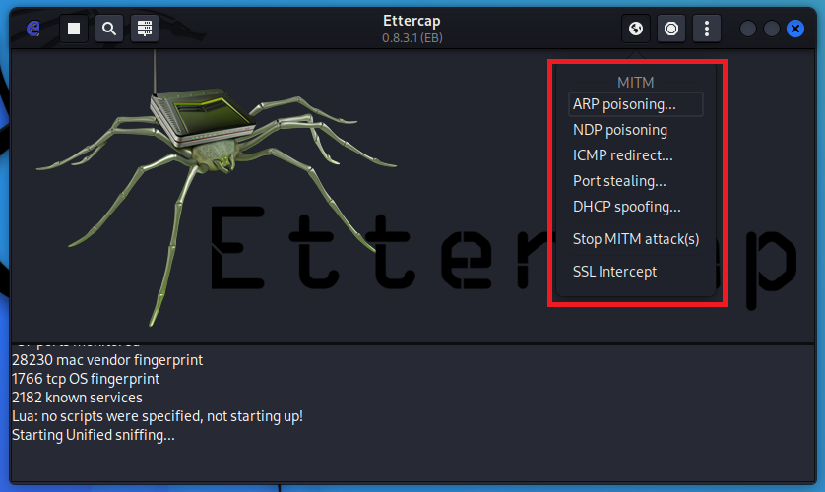Open the hosts list icon

pos(144,29)
